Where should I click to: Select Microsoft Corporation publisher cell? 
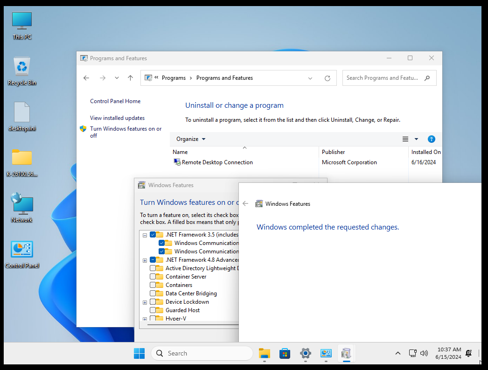(x=349, y=162)
